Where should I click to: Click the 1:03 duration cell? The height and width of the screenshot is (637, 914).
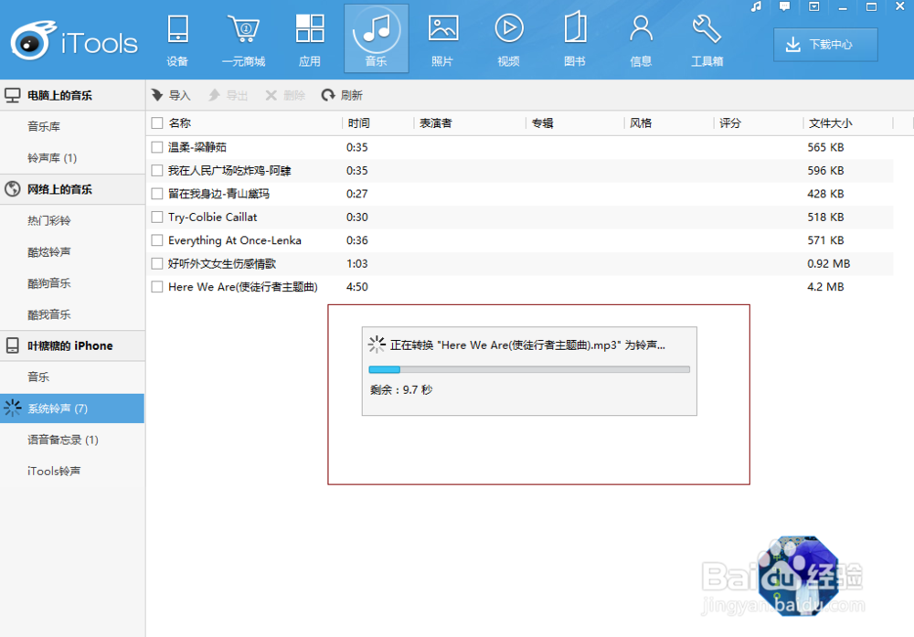point(356,263)
